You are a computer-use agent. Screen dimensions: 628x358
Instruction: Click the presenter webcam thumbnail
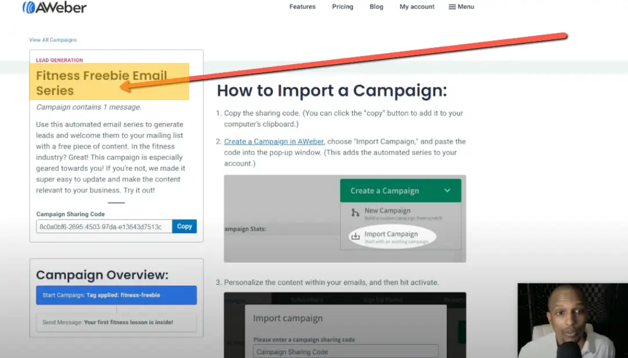click(x=573, y=320)
